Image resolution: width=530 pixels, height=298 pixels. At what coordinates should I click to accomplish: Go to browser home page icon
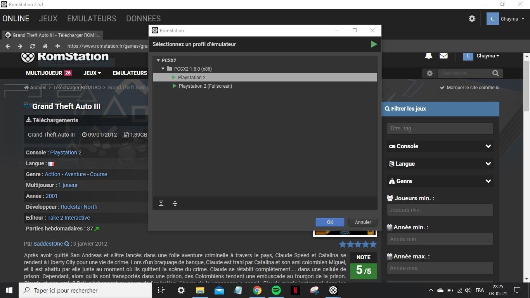tap(45, 46)
